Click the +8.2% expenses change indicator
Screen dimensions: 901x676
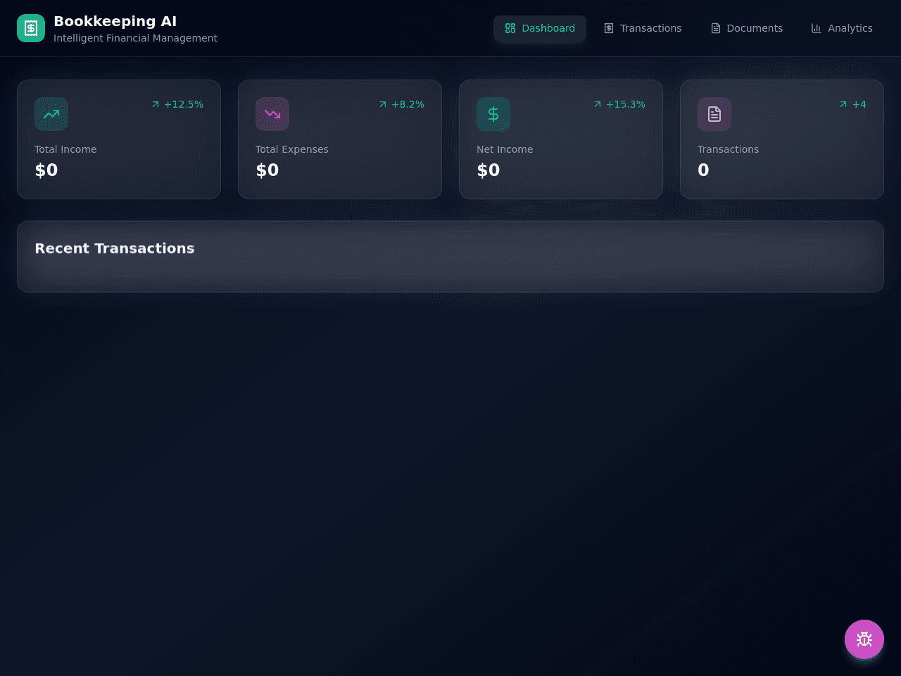[x=401, y=104]
